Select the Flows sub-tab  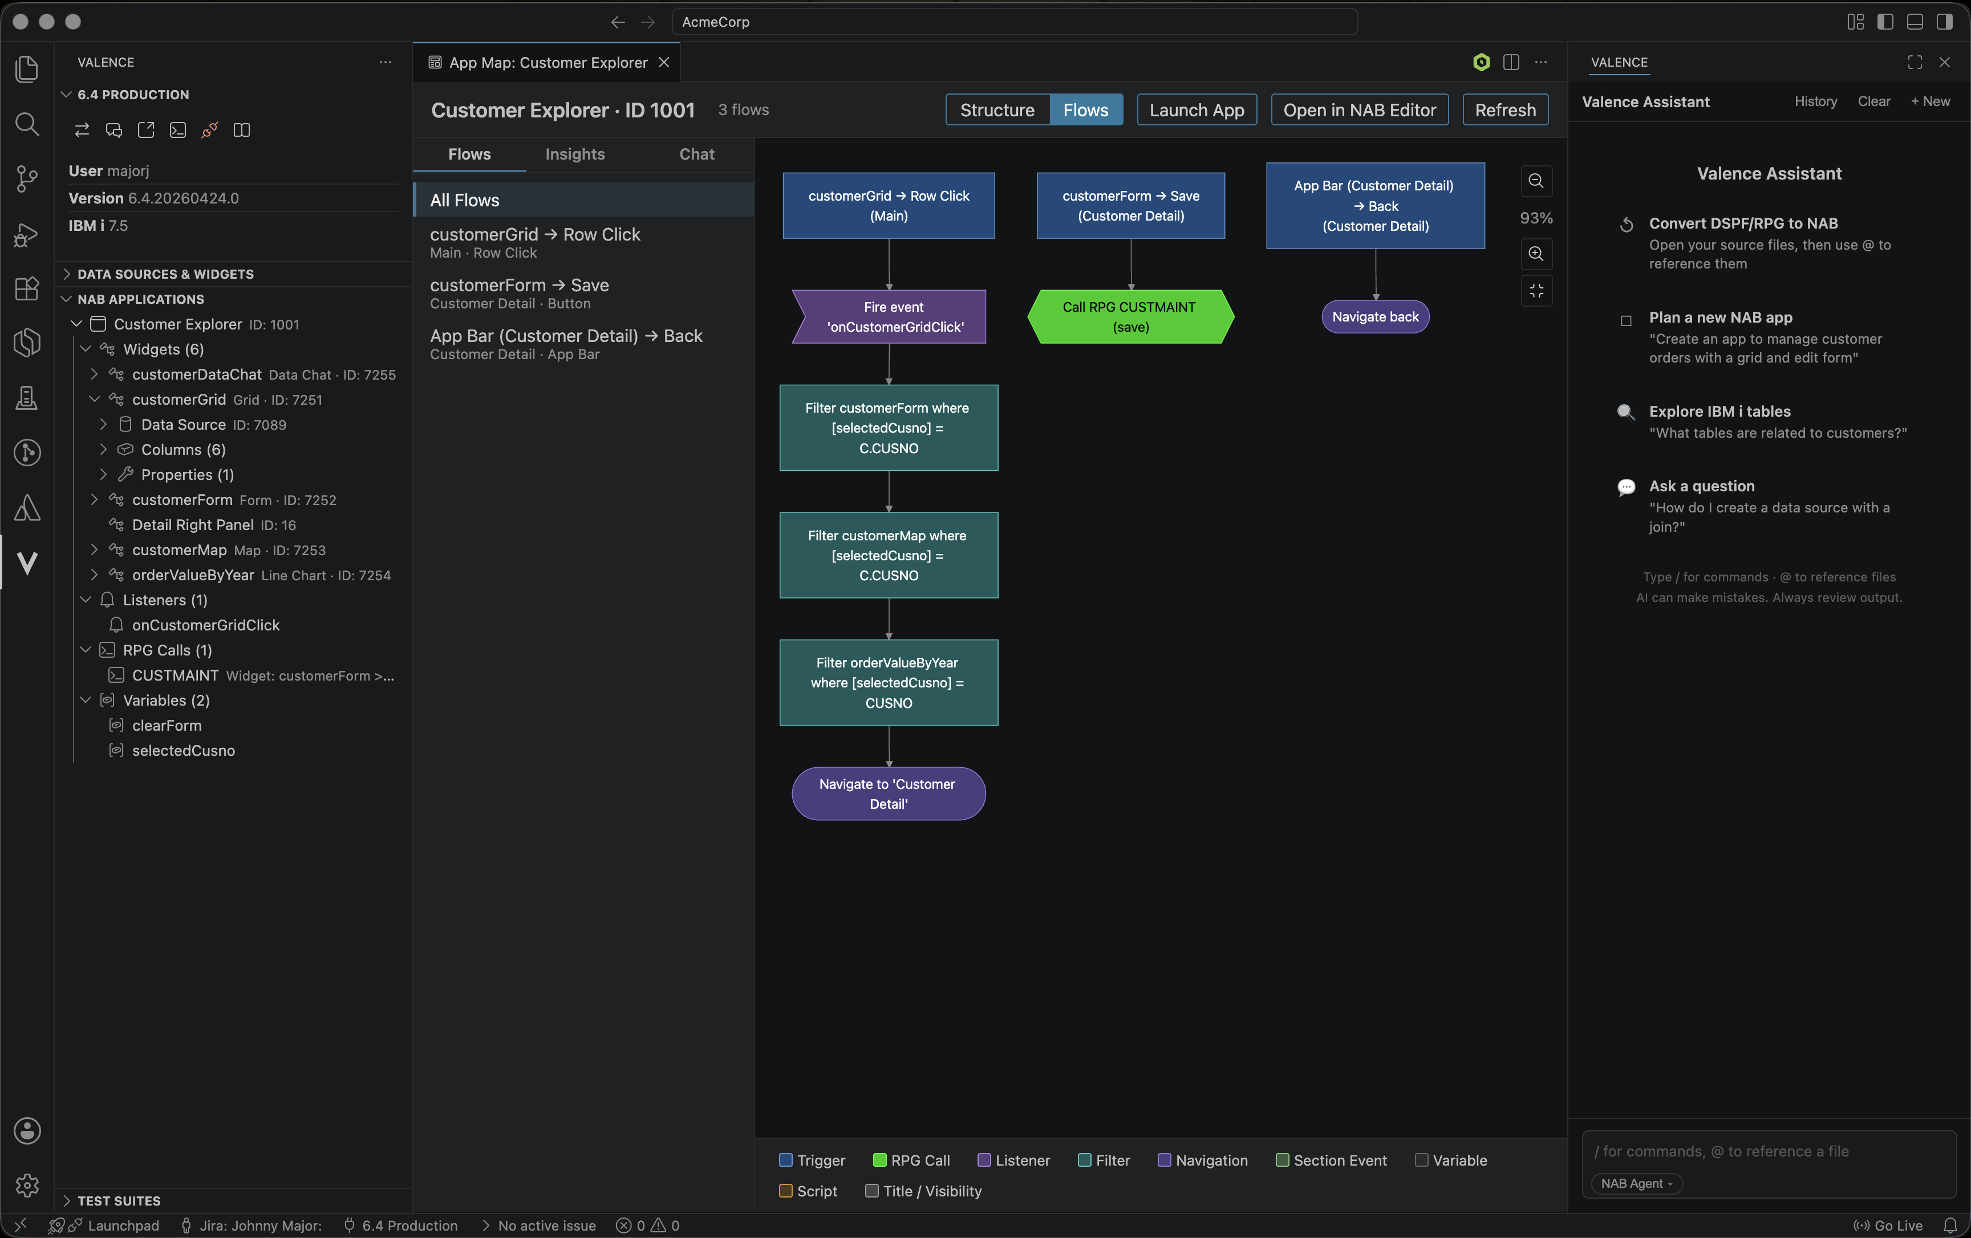click(x=469, y=154)
